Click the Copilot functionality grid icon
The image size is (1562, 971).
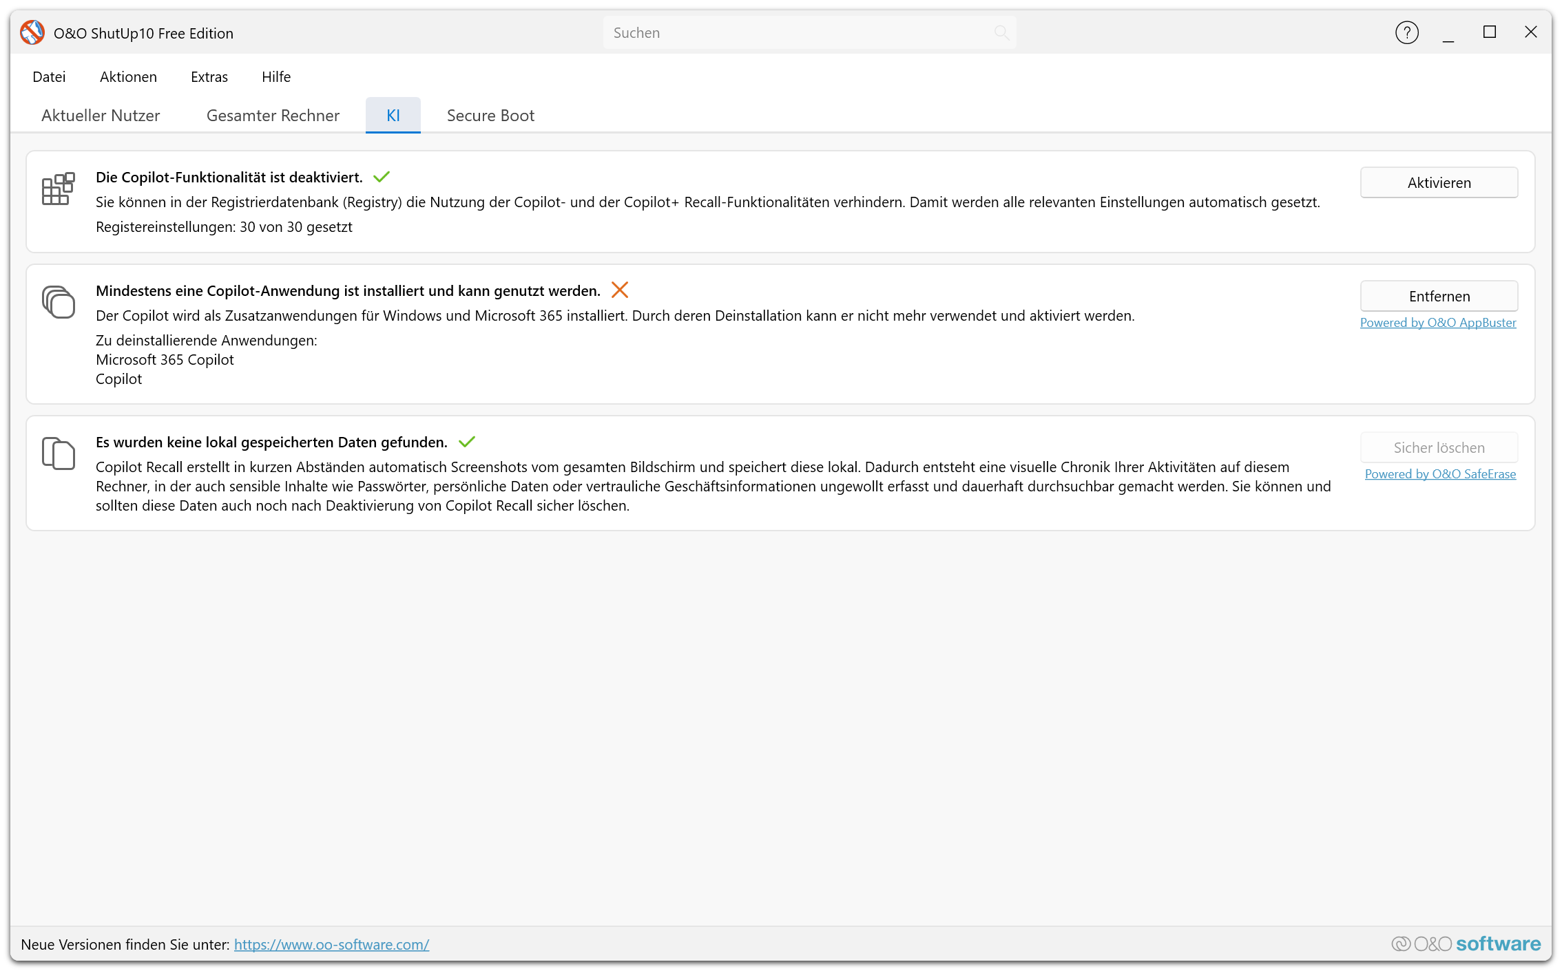(x=58, y=189)
